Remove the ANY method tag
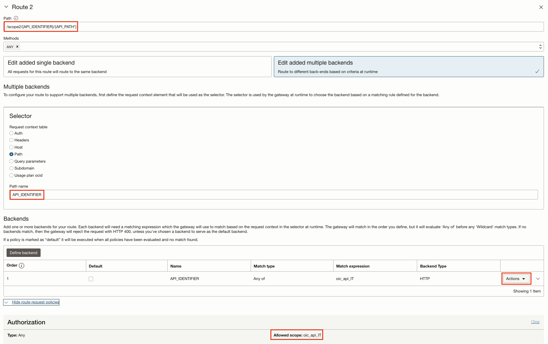This screenshot has width=548, height=344. pos(17,47)
